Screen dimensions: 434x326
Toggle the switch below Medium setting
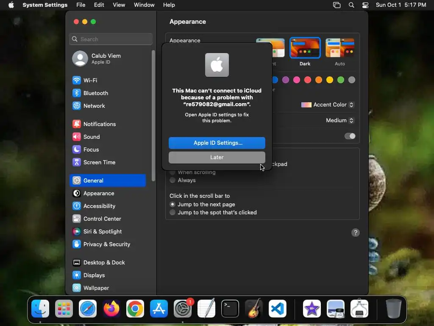[x=350, y=136]
